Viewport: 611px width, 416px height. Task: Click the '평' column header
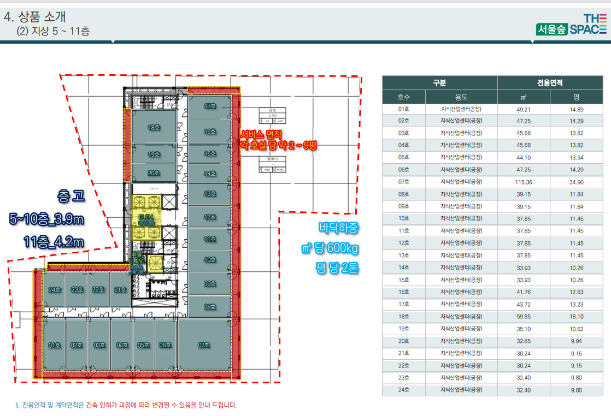click(x=577, y=97)
